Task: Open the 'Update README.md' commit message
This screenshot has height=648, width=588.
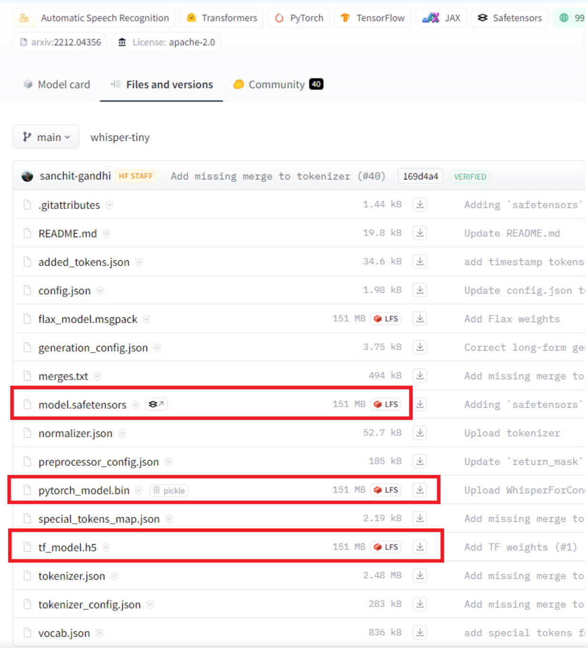Action: 512,234
